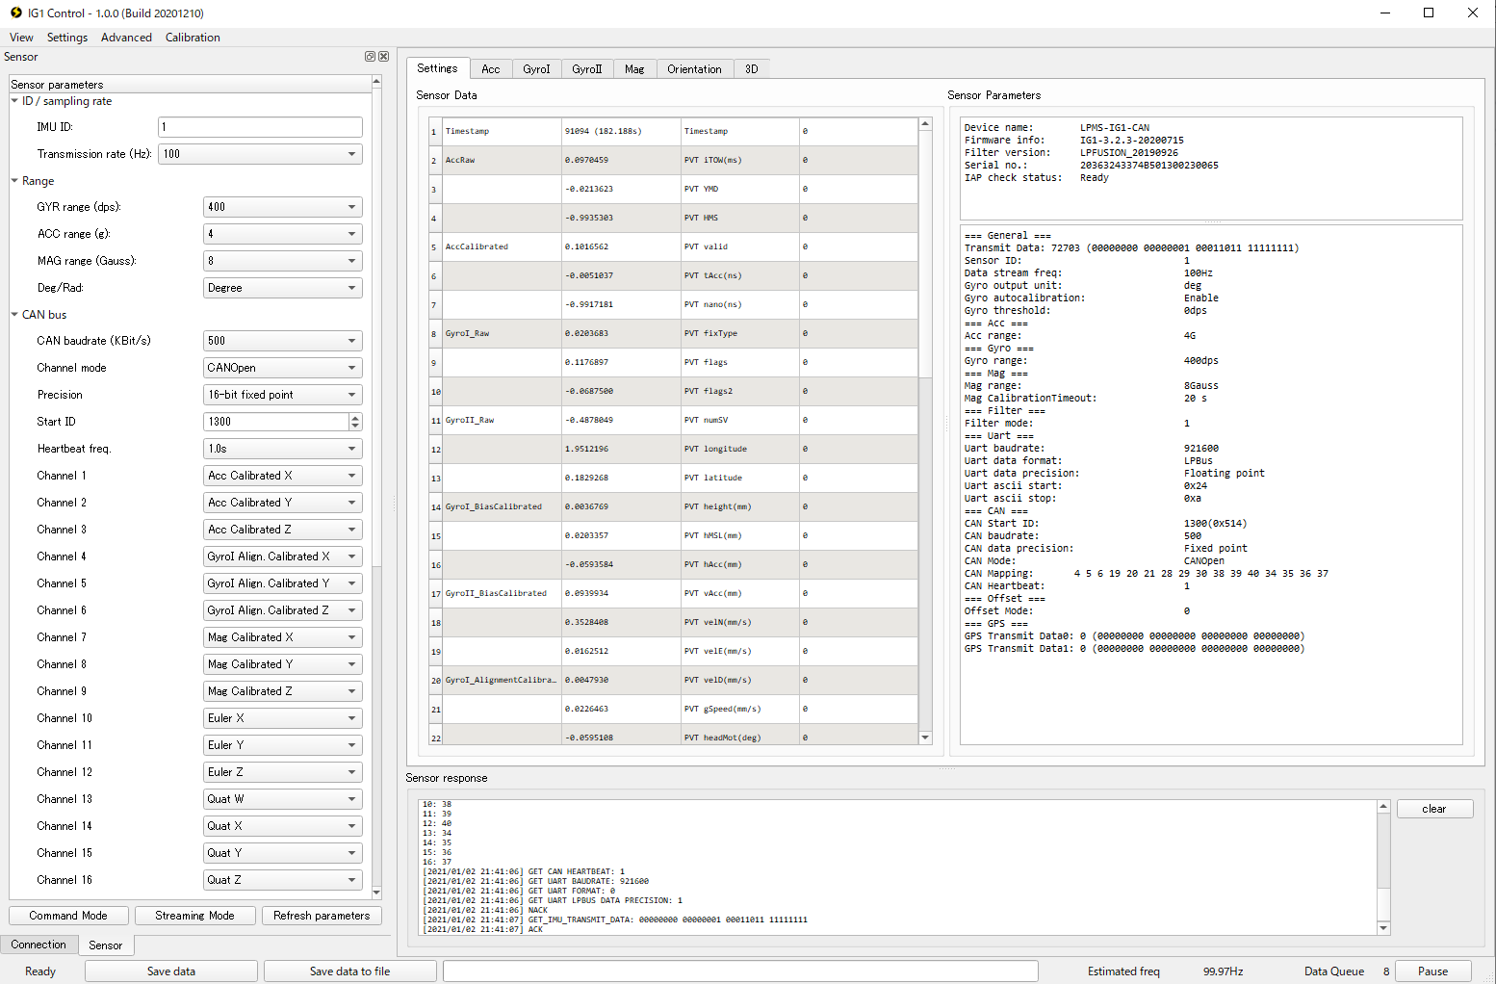
Task: Click the IMU ID input field
Action: point(260,127)
